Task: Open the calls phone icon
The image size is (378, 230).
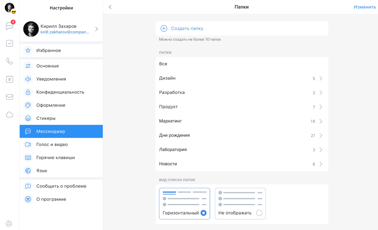Action: [x=9, y=61]
